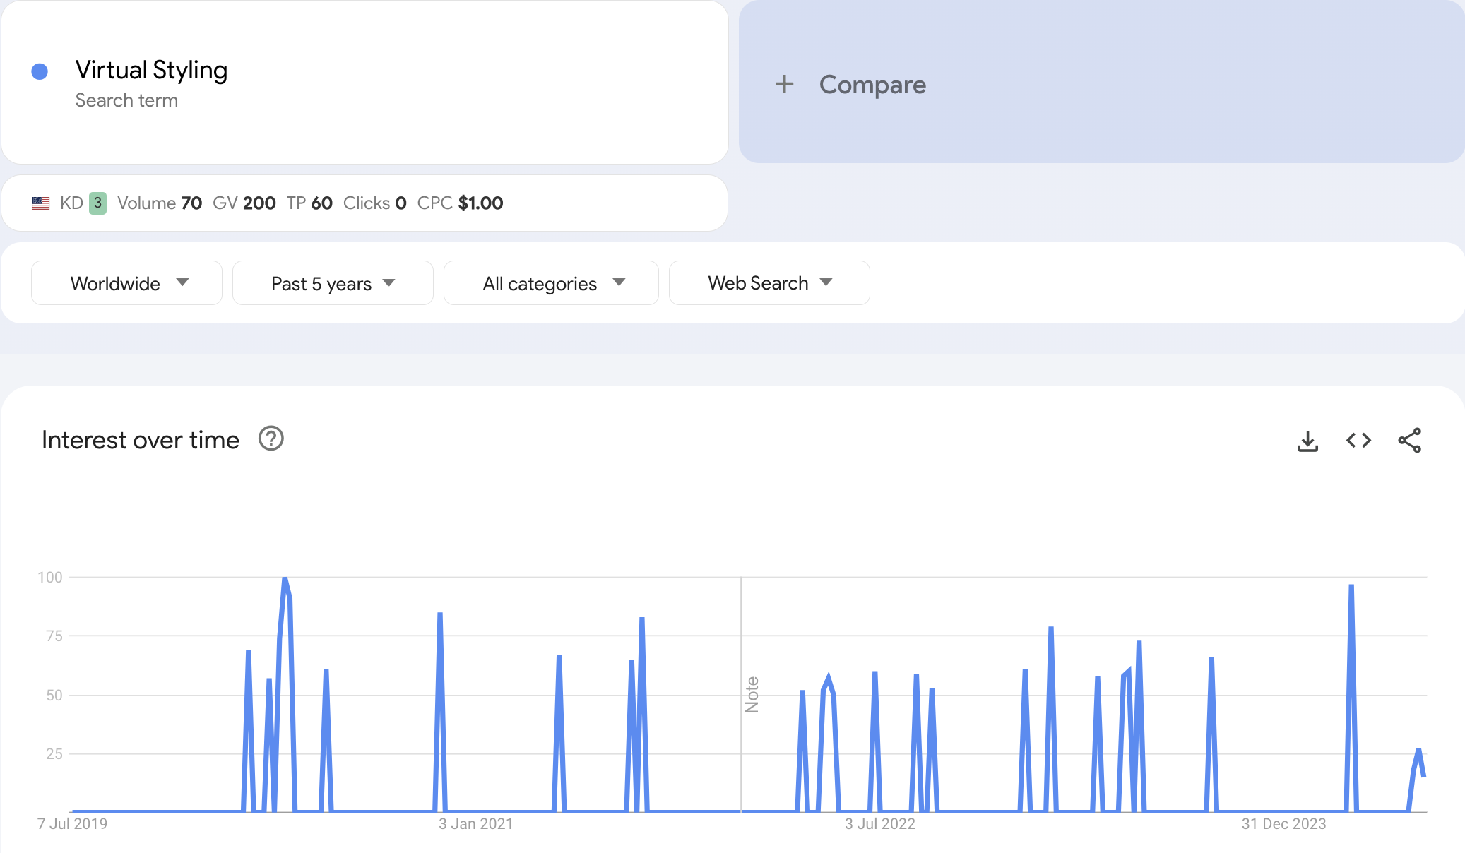Open the All categories dropdown
The height and width of the screenshot is (853, 1465).
pyautogui.click(x=551, y=283)
